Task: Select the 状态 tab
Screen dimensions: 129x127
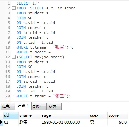Action: (x=54, y=106)
